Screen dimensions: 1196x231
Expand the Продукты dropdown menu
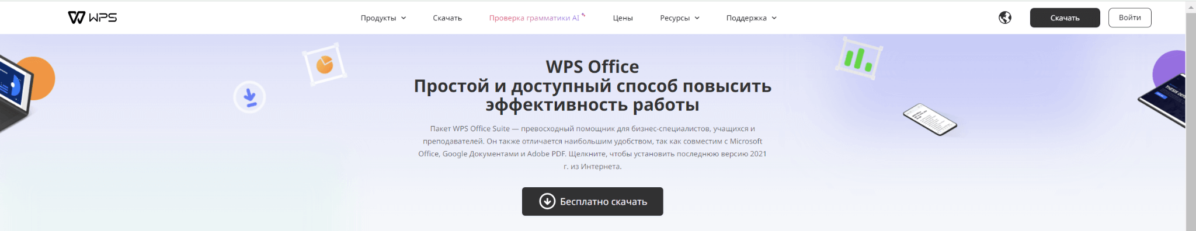(x=383, y=18)
